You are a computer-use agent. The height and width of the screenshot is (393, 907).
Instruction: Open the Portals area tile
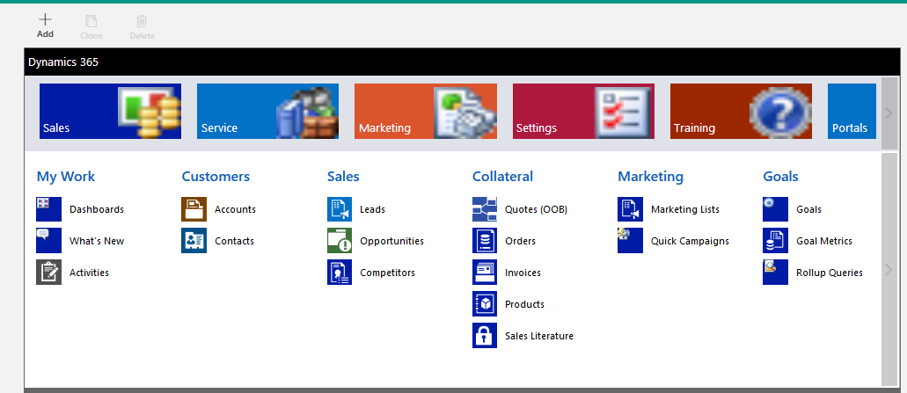coord(852,112)
